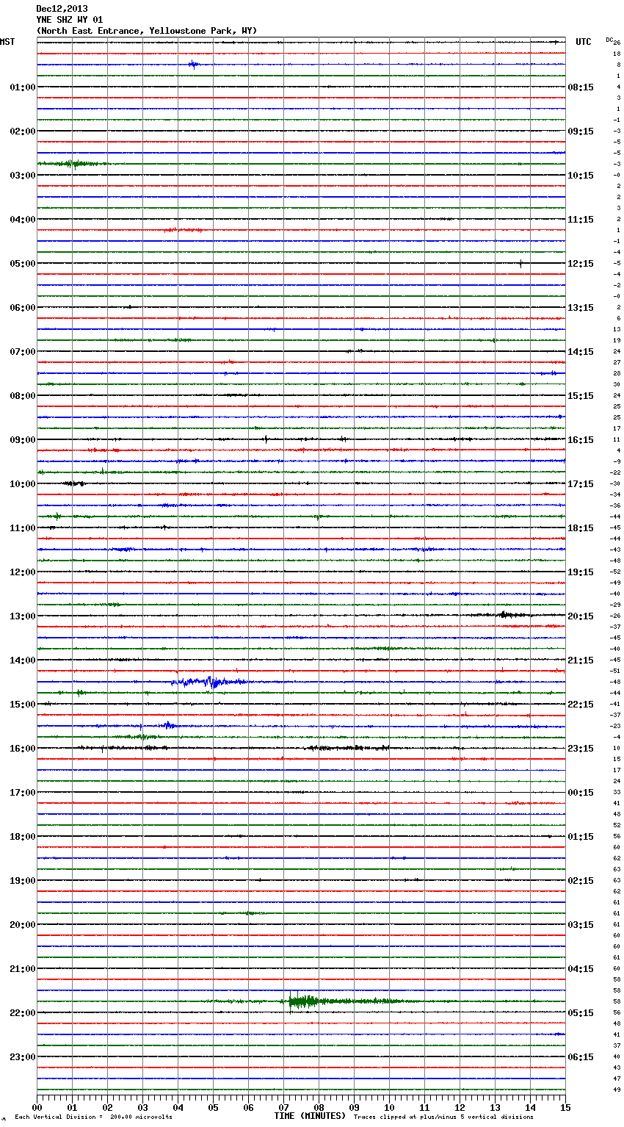Click minute tick label 05 on time axis
The height and width of the screenshot is (1127, 624).
pyautogui.click(x=213, y=1107)
